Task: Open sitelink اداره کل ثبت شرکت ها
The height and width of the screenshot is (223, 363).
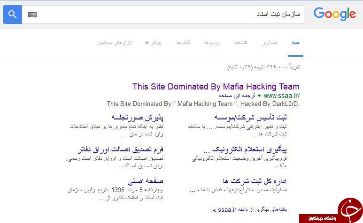Action: [x=255, y=181]
